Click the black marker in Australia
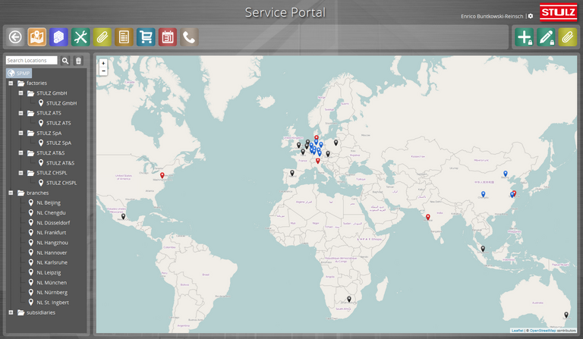 click(566, 315)
